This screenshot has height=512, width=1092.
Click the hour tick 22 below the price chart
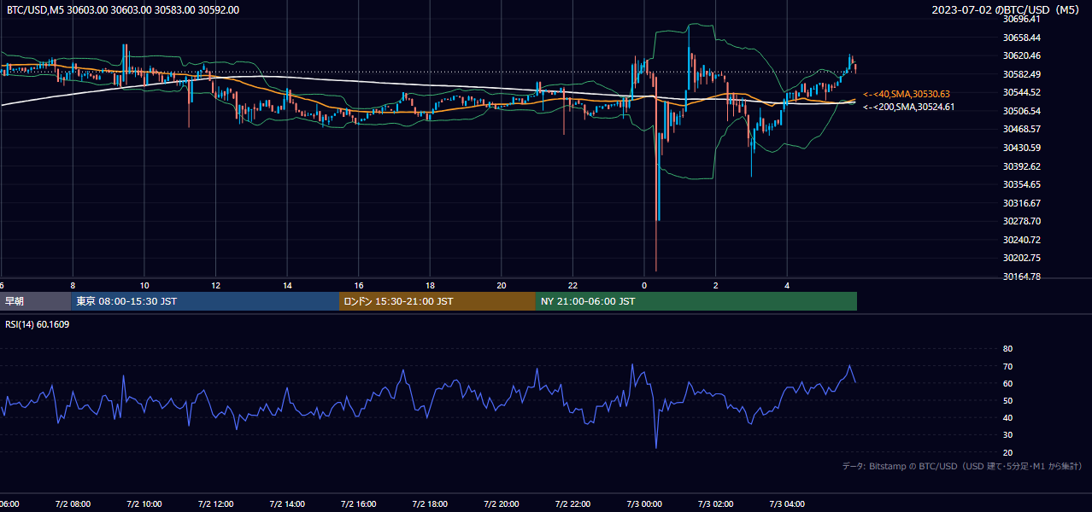[x=573, y=285]
